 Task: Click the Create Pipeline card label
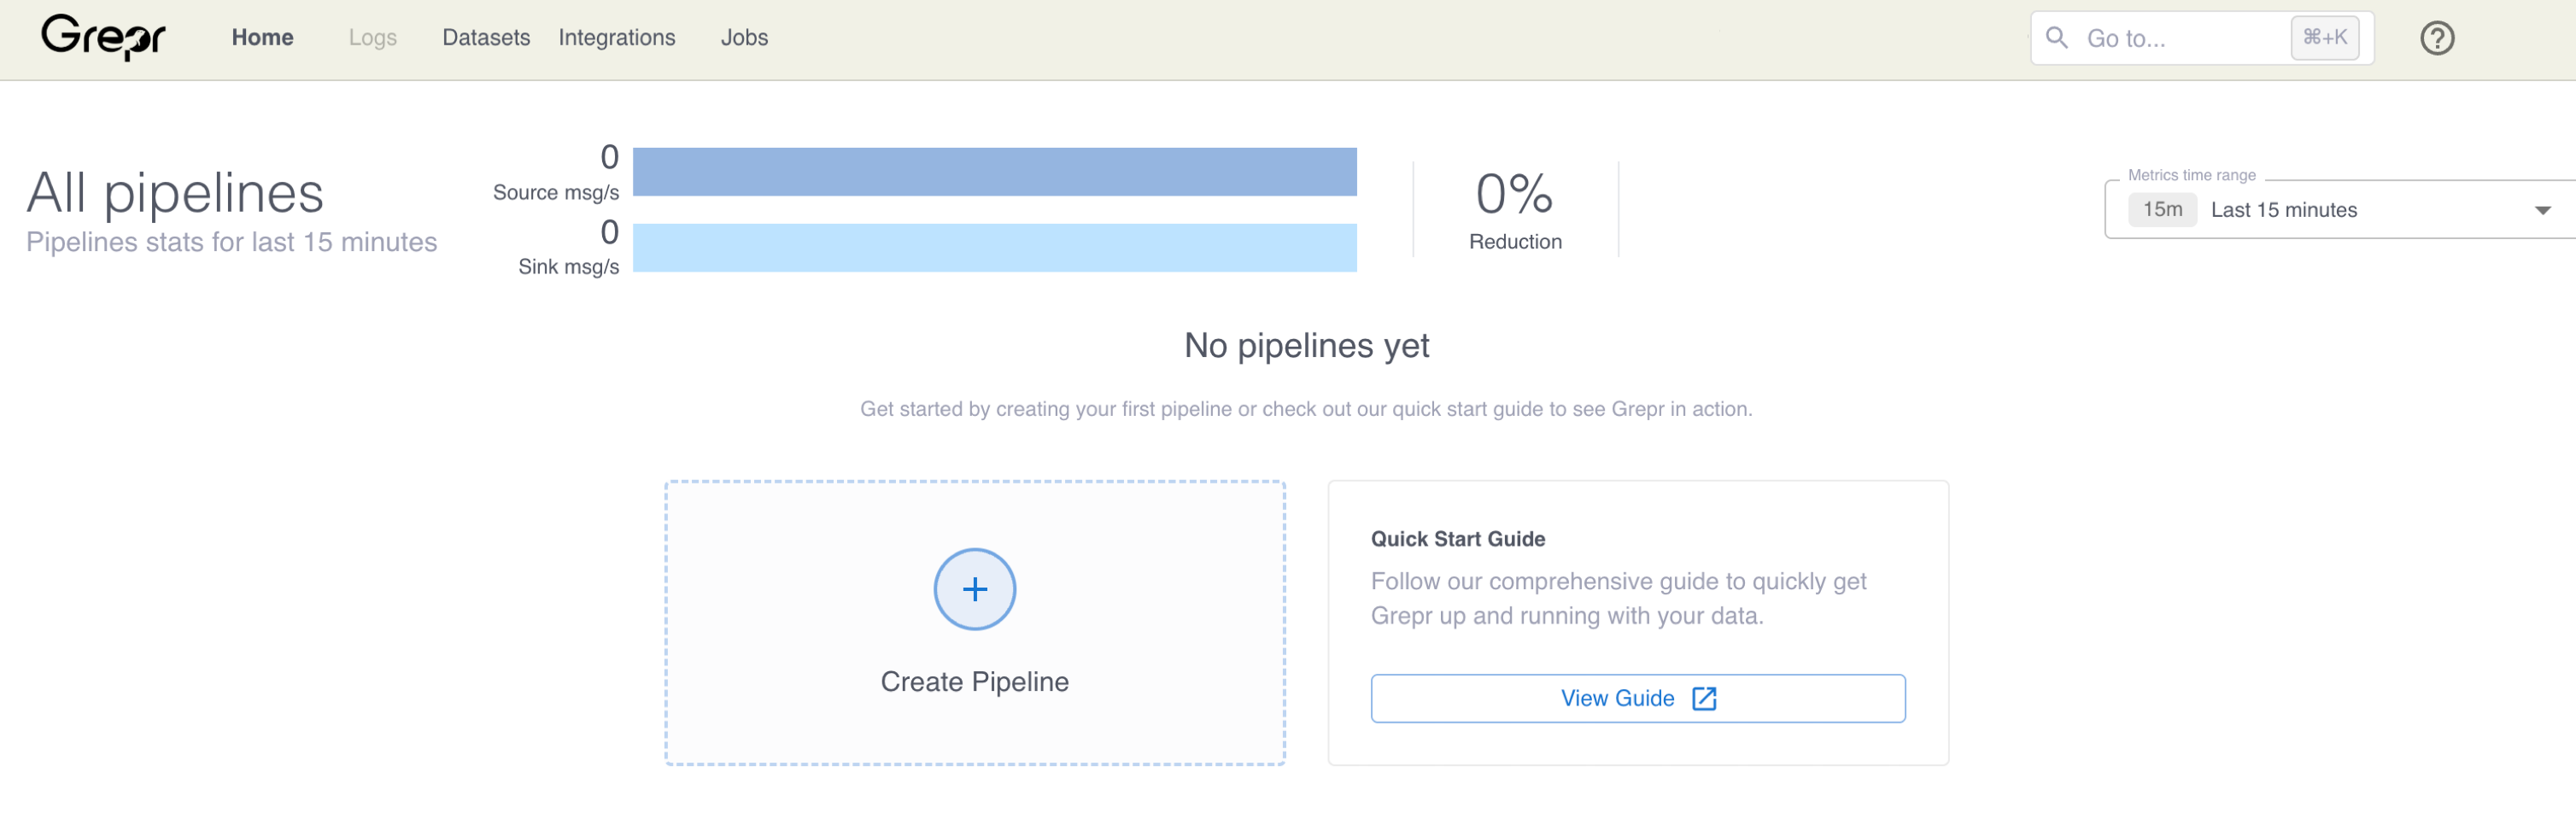point(974,681)
